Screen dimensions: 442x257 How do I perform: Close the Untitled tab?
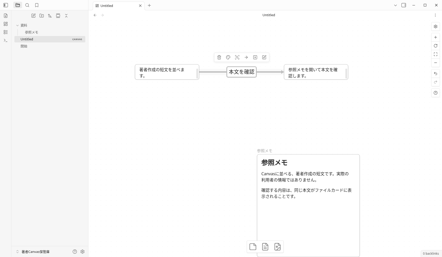coord(140,6)
